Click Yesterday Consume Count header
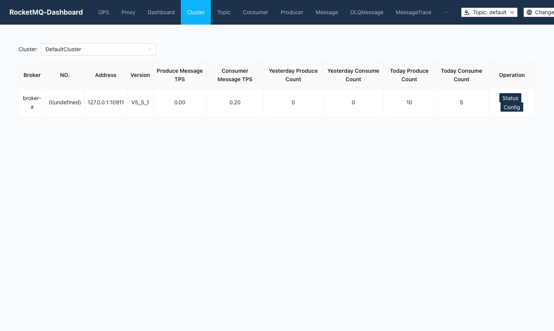Viewport: 554px width, 331px height. tap(353, 75)
